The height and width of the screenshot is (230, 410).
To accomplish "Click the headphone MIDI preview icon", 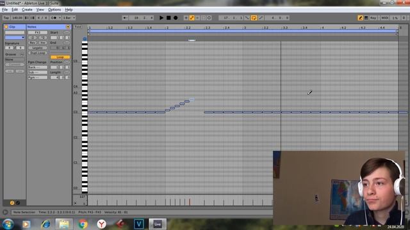I will tap(85, 39).
